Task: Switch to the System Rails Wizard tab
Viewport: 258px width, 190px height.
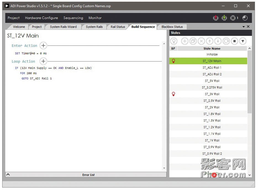Action: (63, 27)
